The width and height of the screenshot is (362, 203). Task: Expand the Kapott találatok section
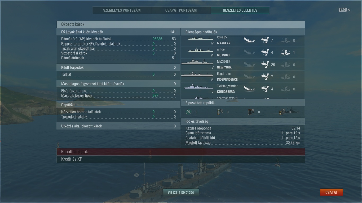pos(181,152)
